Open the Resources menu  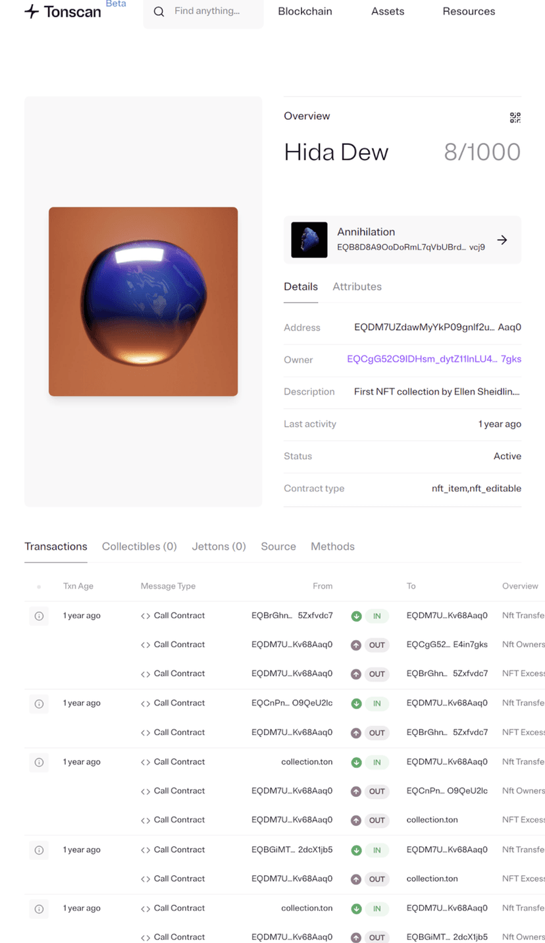pos(469,11)
